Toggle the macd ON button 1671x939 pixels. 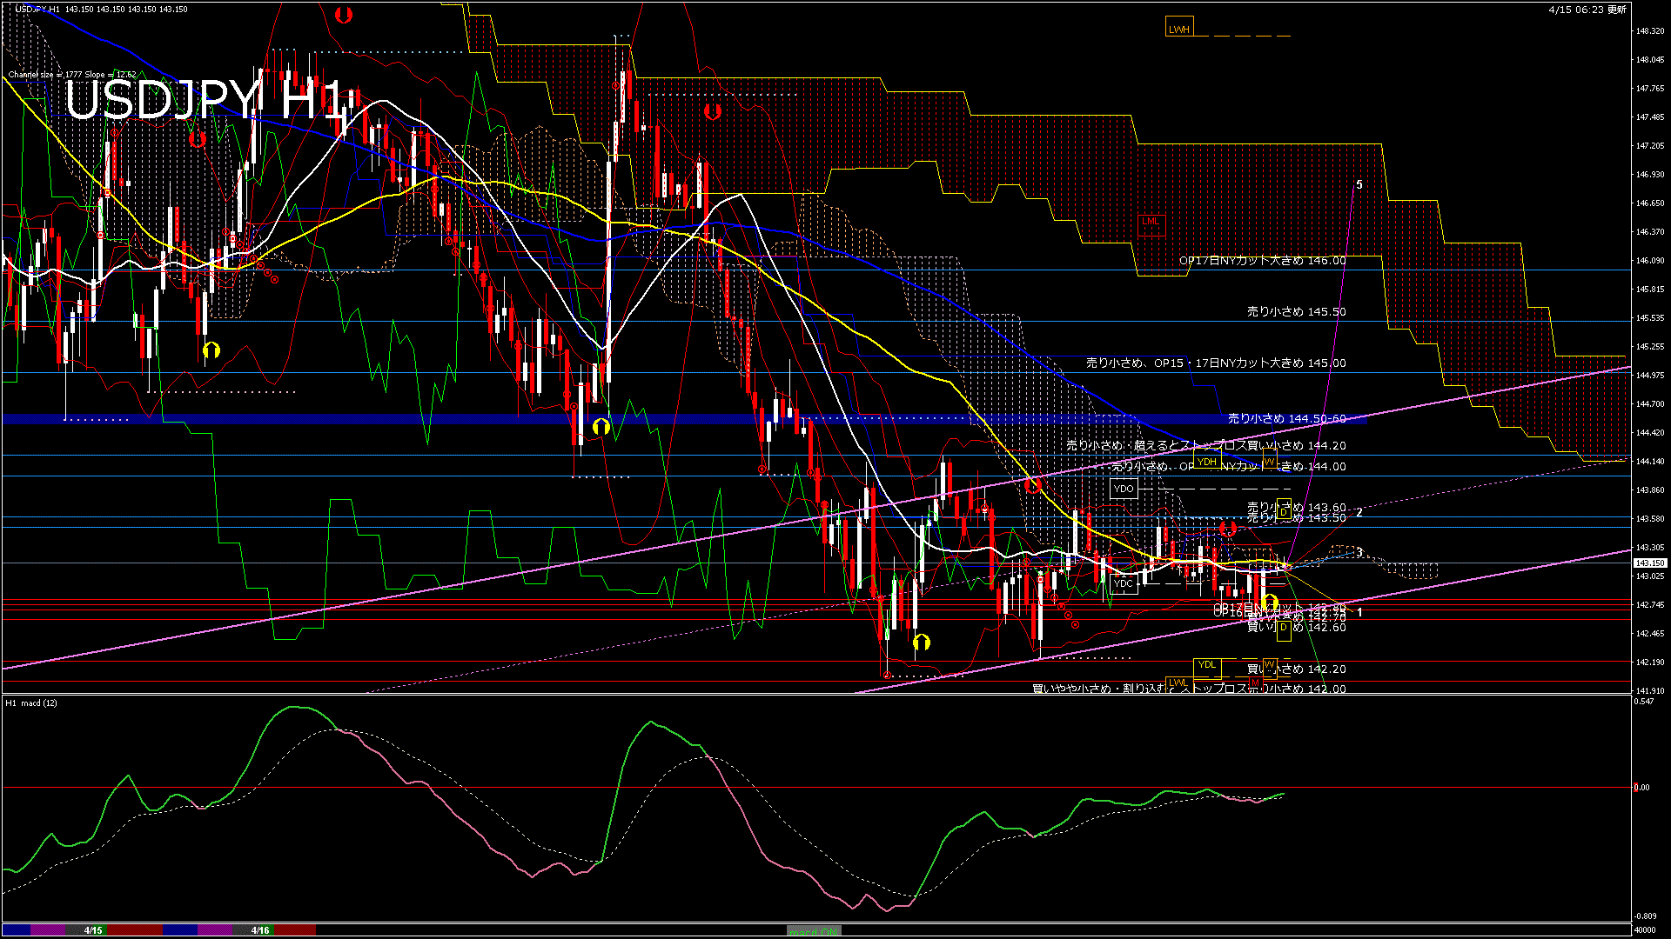pos(814,930)
